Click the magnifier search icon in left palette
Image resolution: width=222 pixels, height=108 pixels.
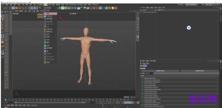click(x=6, y=12)
